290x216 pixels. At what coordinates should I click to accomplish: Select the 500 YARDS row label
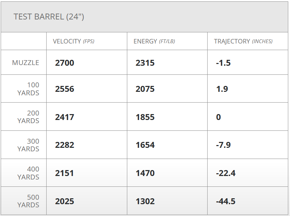[x=28, y=201]
